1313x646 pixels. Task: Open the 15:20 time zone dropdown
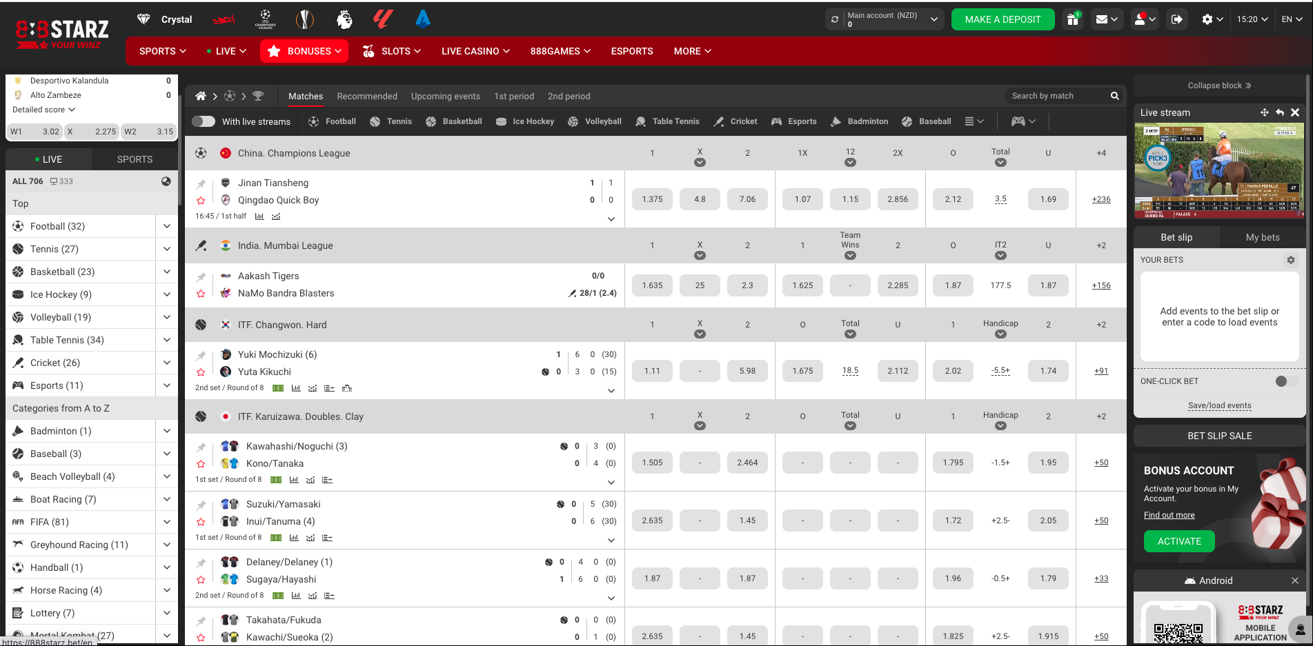point(1252,19)
